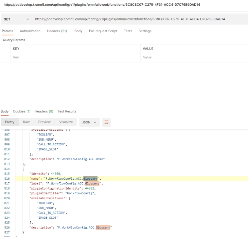Viewport: 248px width, 237px height.
Task: Open the JSON response format dropdown
Action: tap(89, 122)
